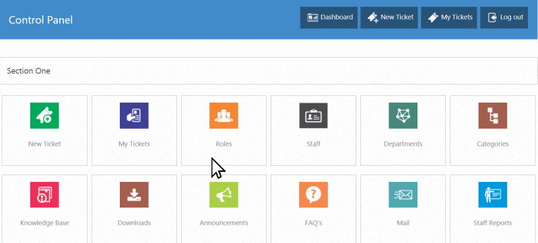Click the Staff ID badge icon
Screen dimensions: 538x243
(313, 115)
